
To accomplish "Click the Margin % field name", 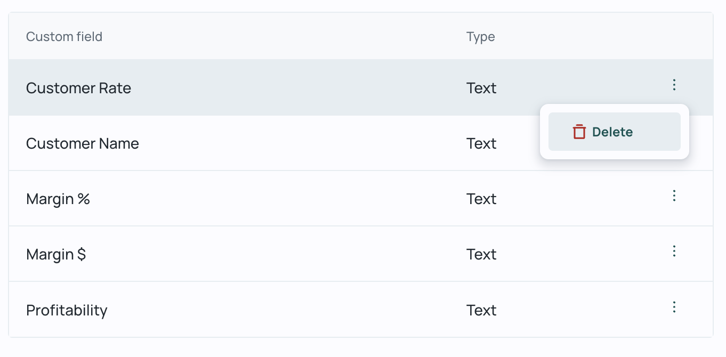I will (58, 199).
